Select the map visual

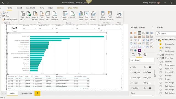131,43
